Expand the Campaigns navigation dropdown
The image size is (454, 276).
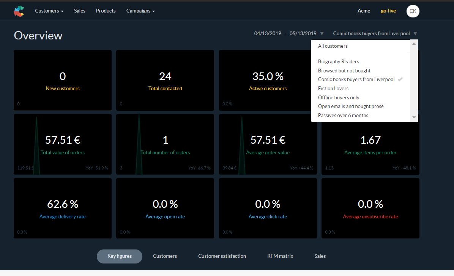click(x=140, y=11)
